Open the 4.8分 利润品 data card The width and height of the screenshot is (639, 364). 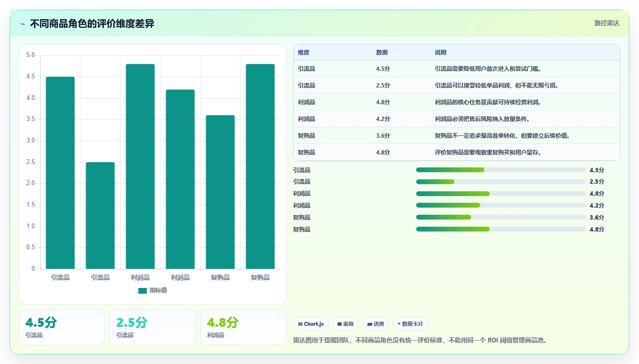pyautogui.click(x=243, y=327)
